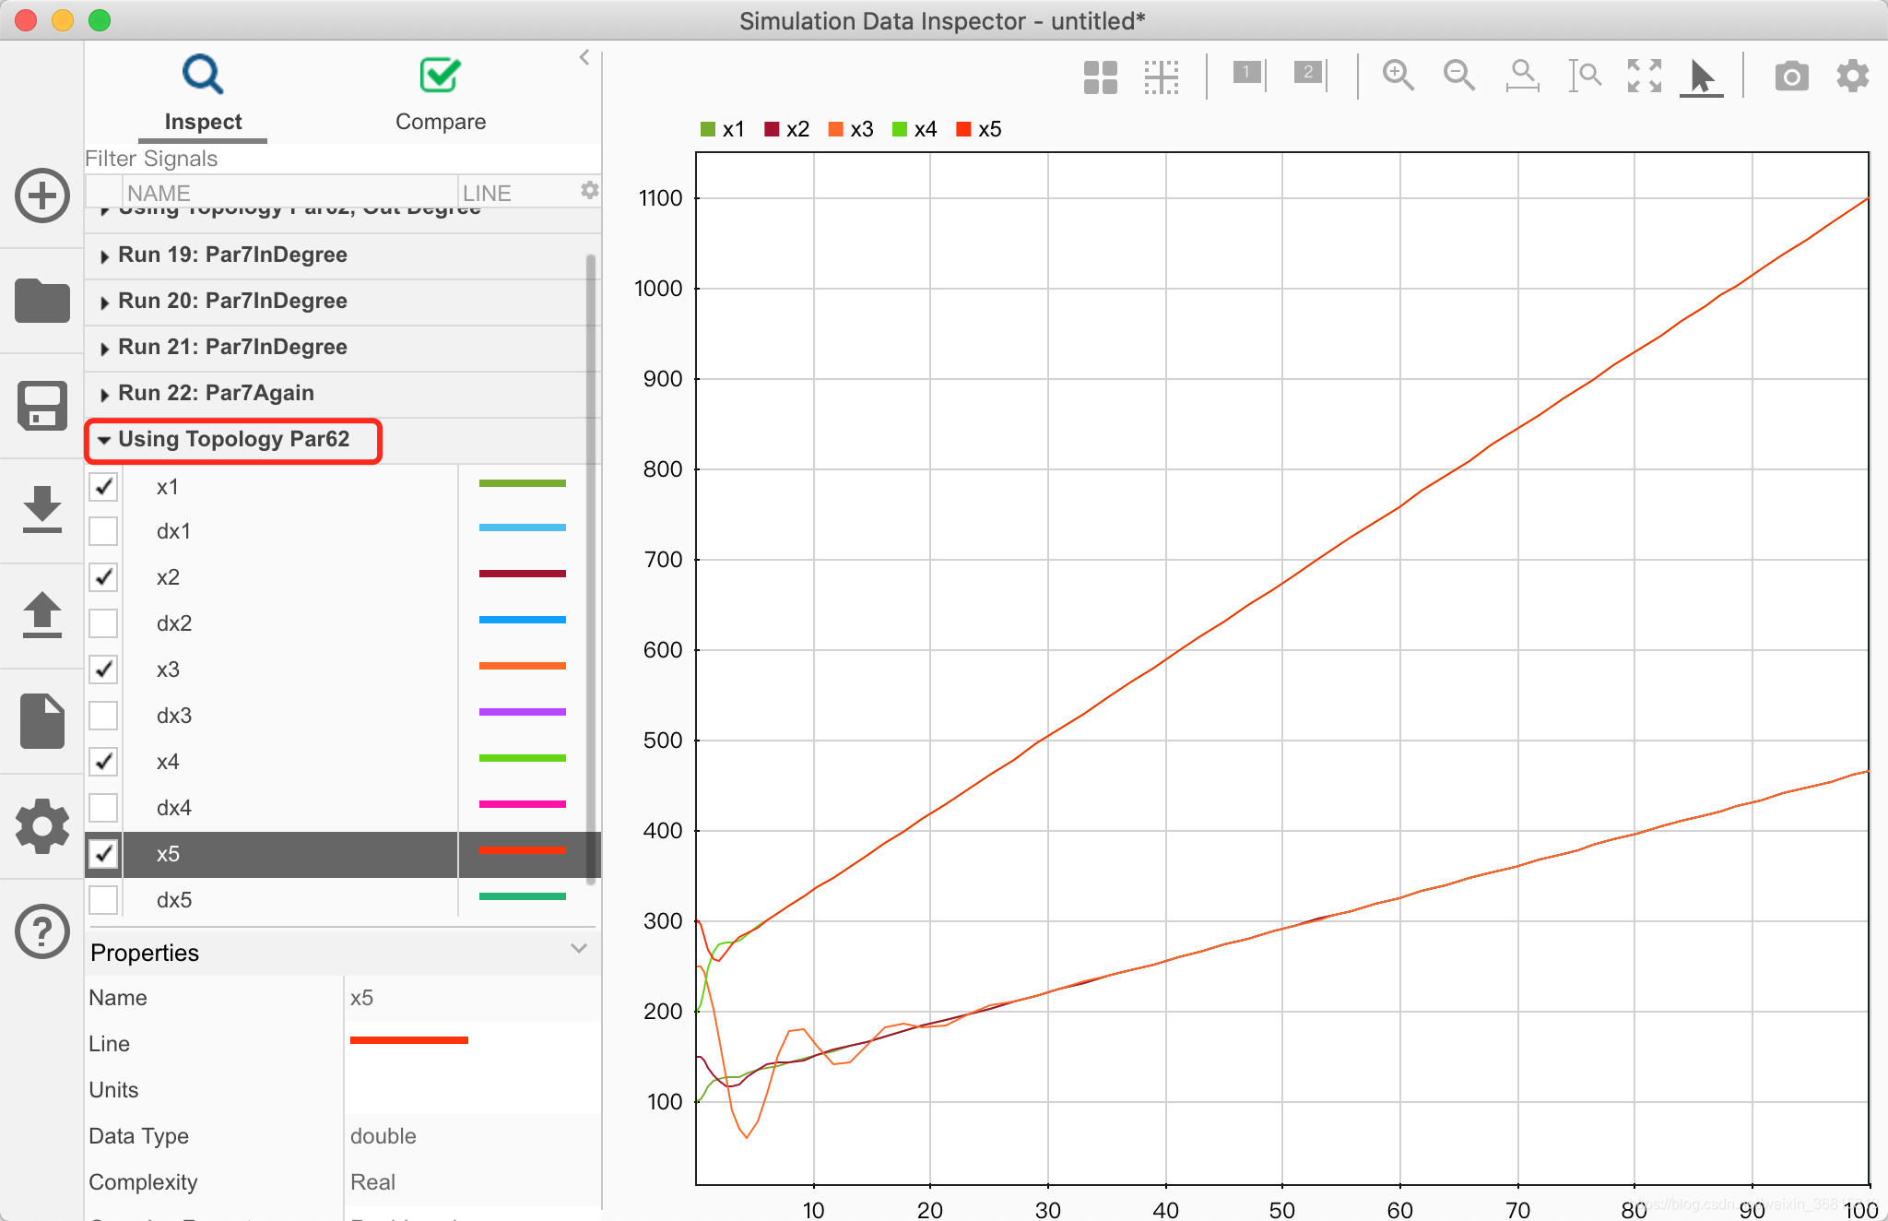
Task: Expand Run 19: Par7InDegree
Action: 104,256
